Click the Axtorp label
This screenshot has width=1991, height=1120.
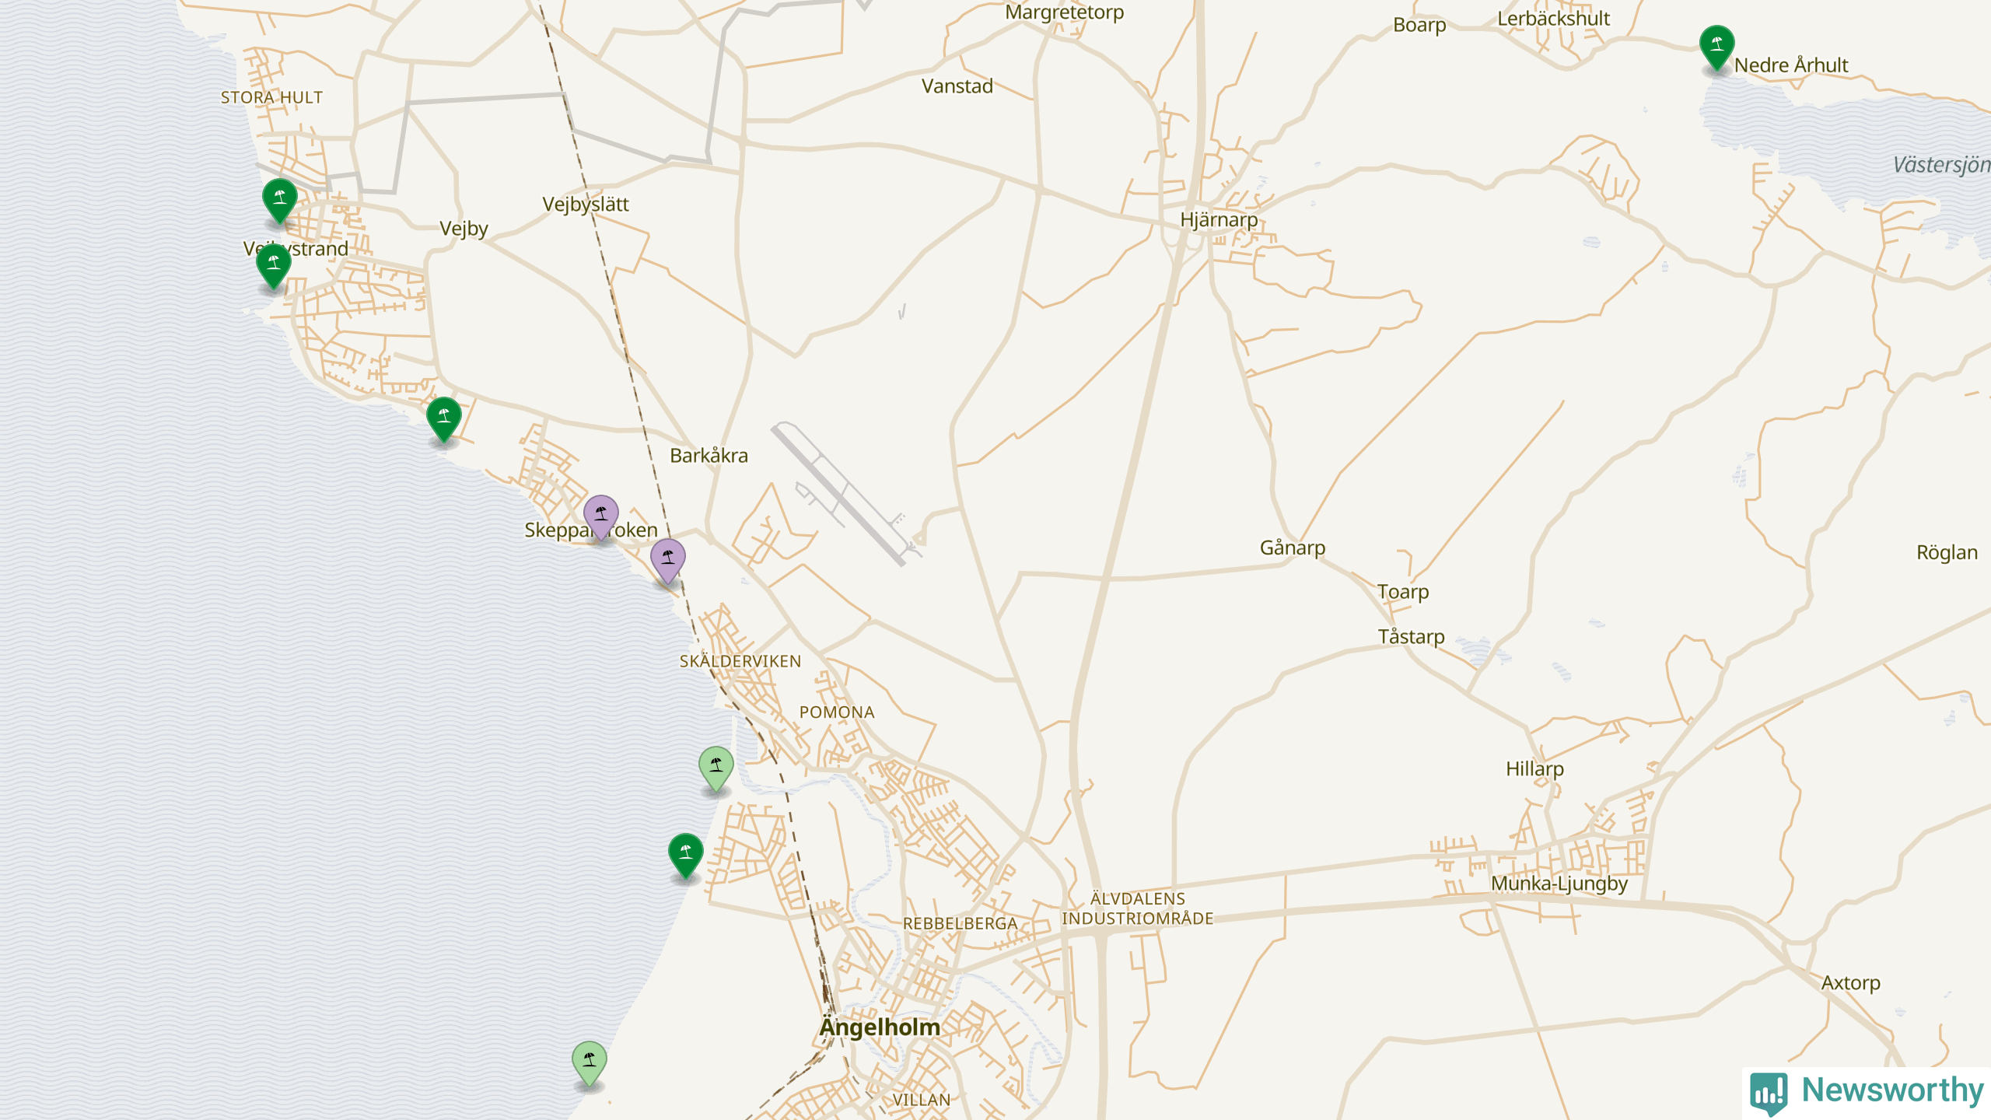point(1850,983)
